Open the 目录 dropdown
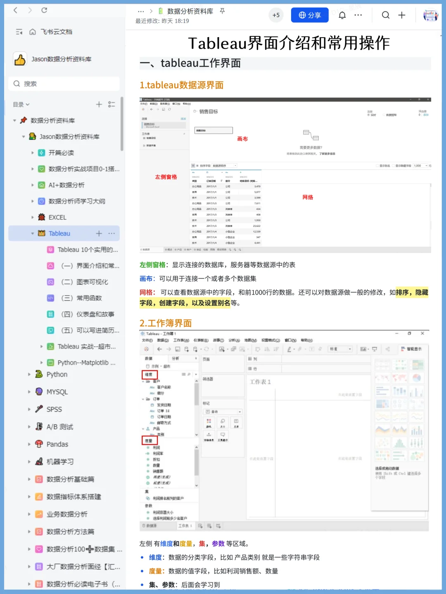The image size is (446, 594). [x=21, y=104]
